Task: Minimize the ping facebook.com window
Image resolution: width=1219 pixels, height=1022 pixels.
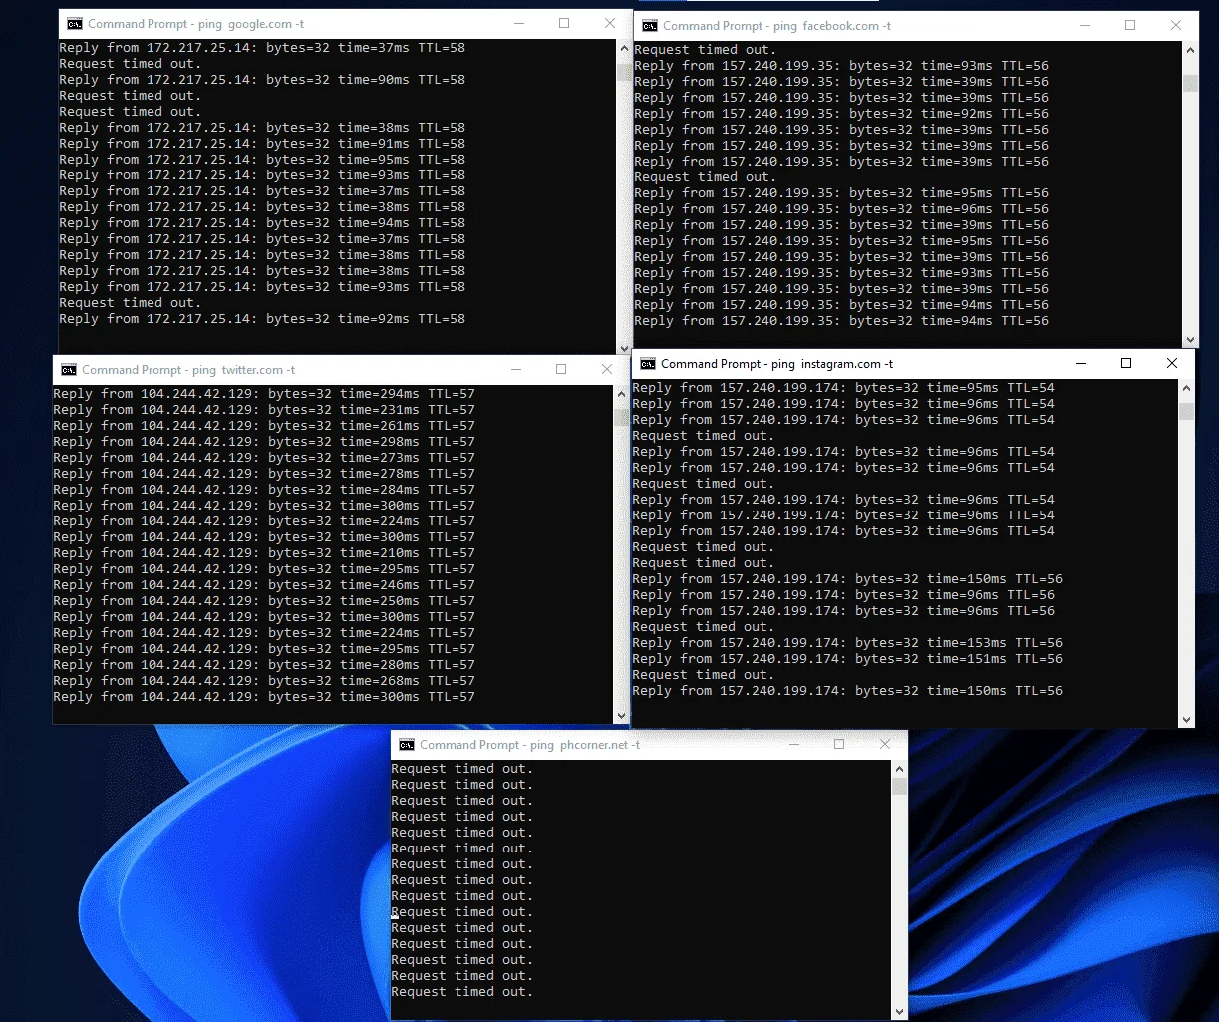Action: click(1084, 26)
